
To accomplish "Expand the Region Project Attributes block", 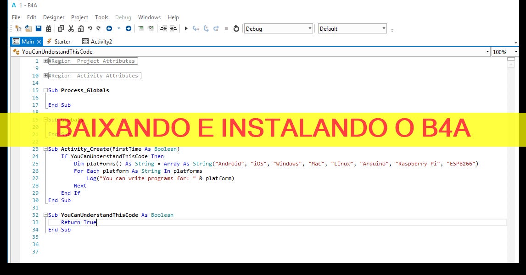I will click(x=45, y=60).
